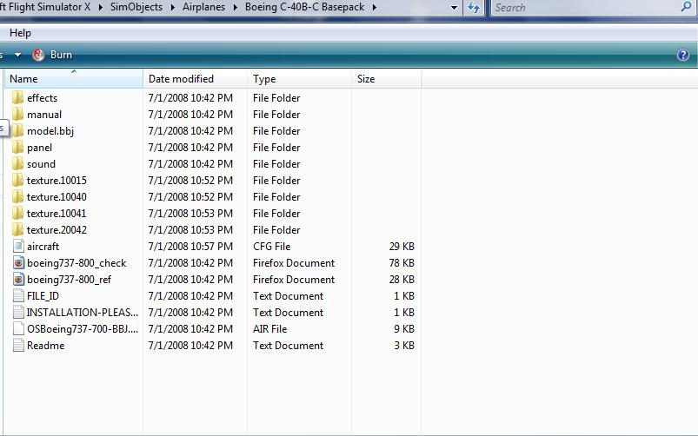Viewport: 698px width, 436px height.
Task: Go to Flight Simulator X breadcrumb
Action: [45, 7]
